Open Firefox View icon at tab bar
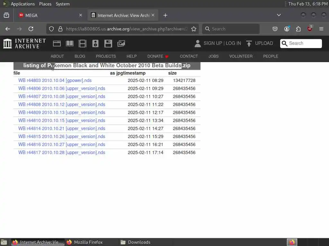This screenshot has width=329, height=246. pos(6,15)
